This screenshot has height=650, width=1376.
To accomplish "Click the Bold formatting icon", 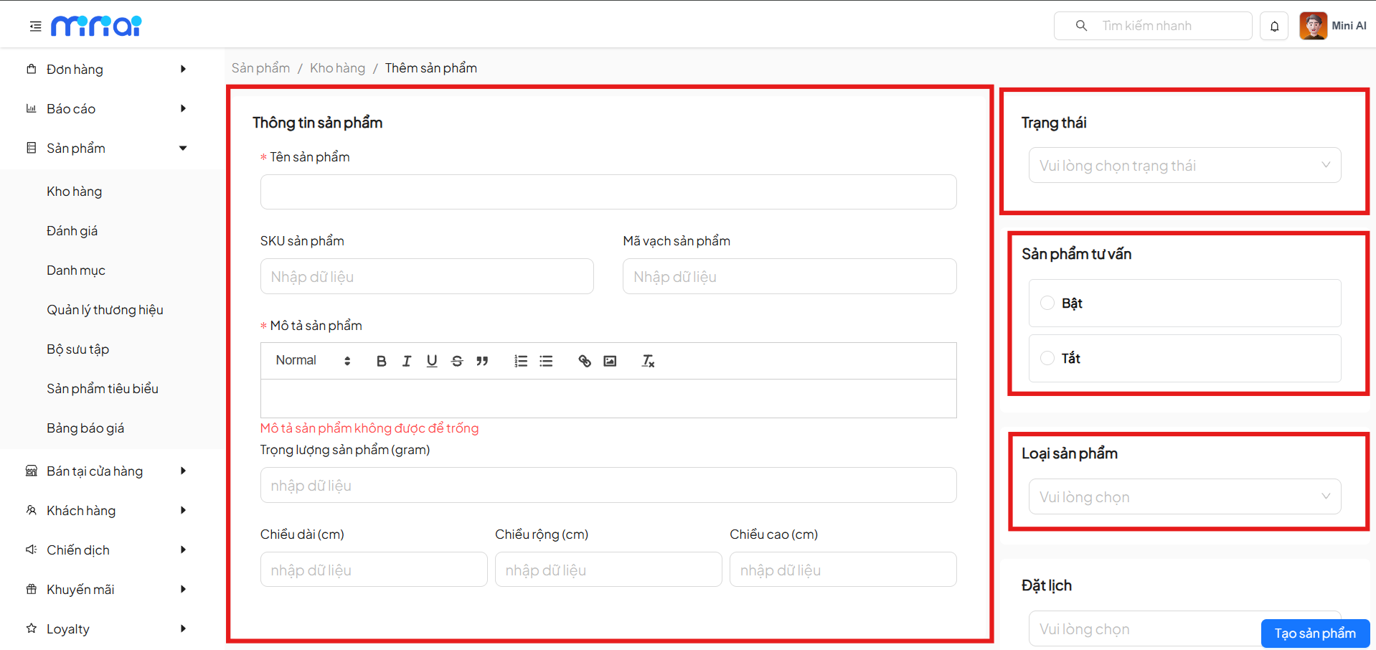I will (381, 361).
